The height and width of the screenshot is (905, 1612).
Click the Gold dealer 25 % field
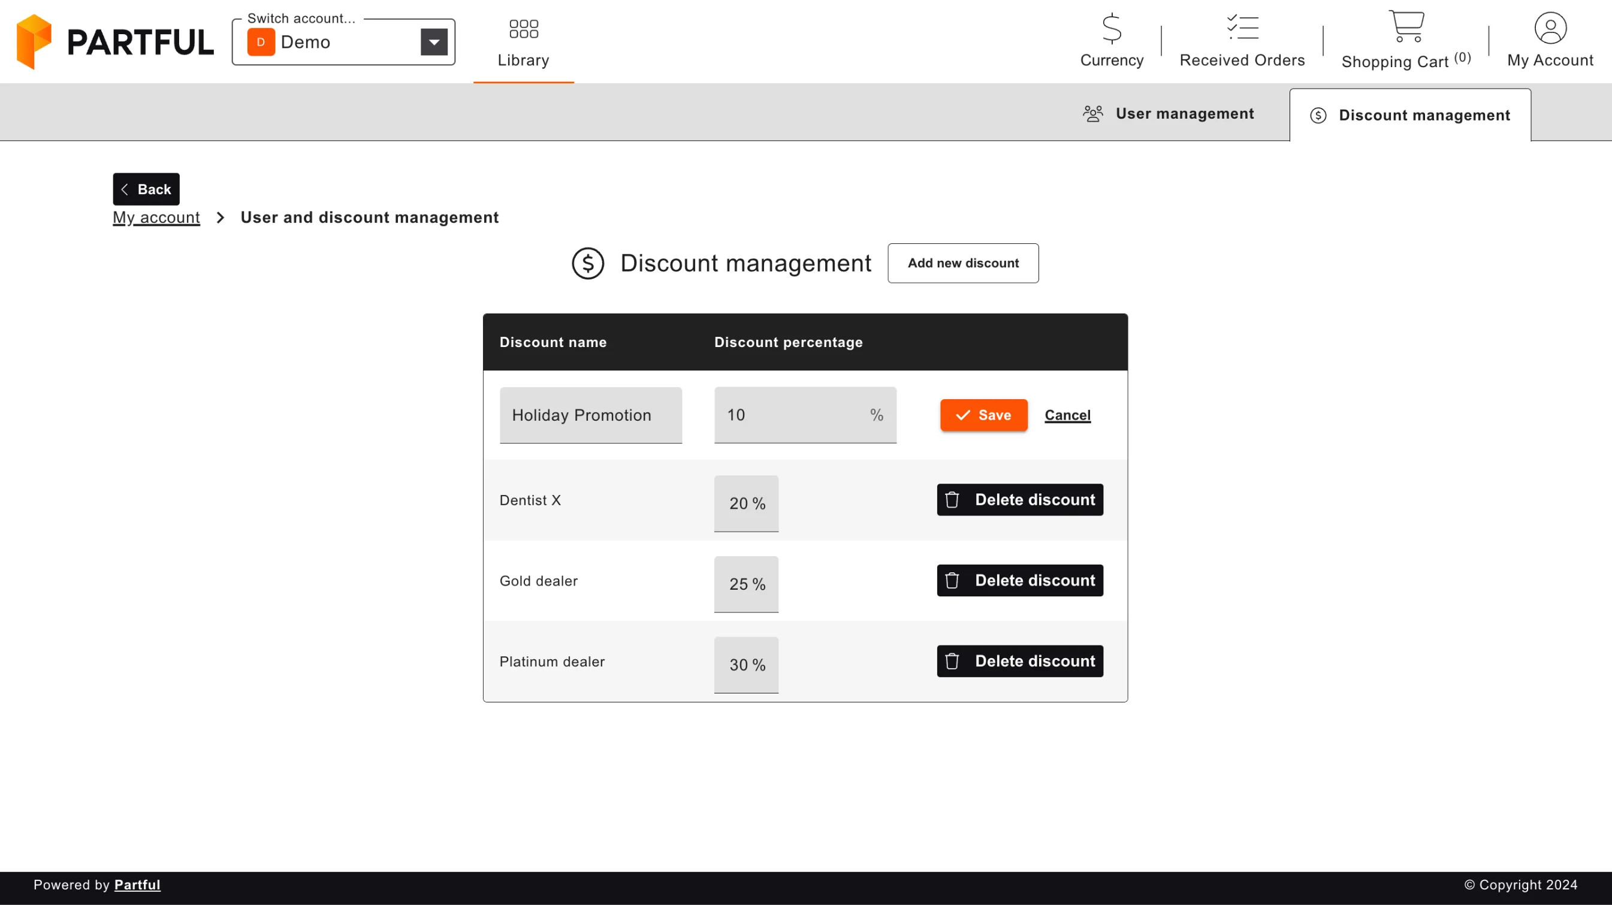click(x=746, y=584)
